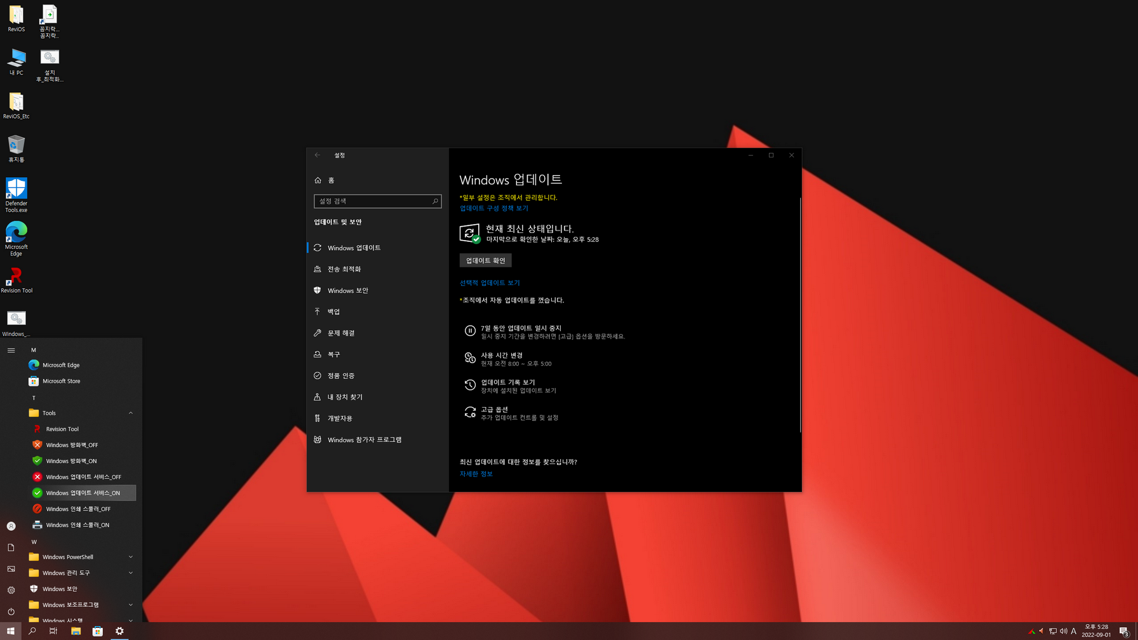The height and width of the screenshot is (640, 1138).
Task: Open 복구 settings page
Action: pyautogui.click(x=377, y=354)
